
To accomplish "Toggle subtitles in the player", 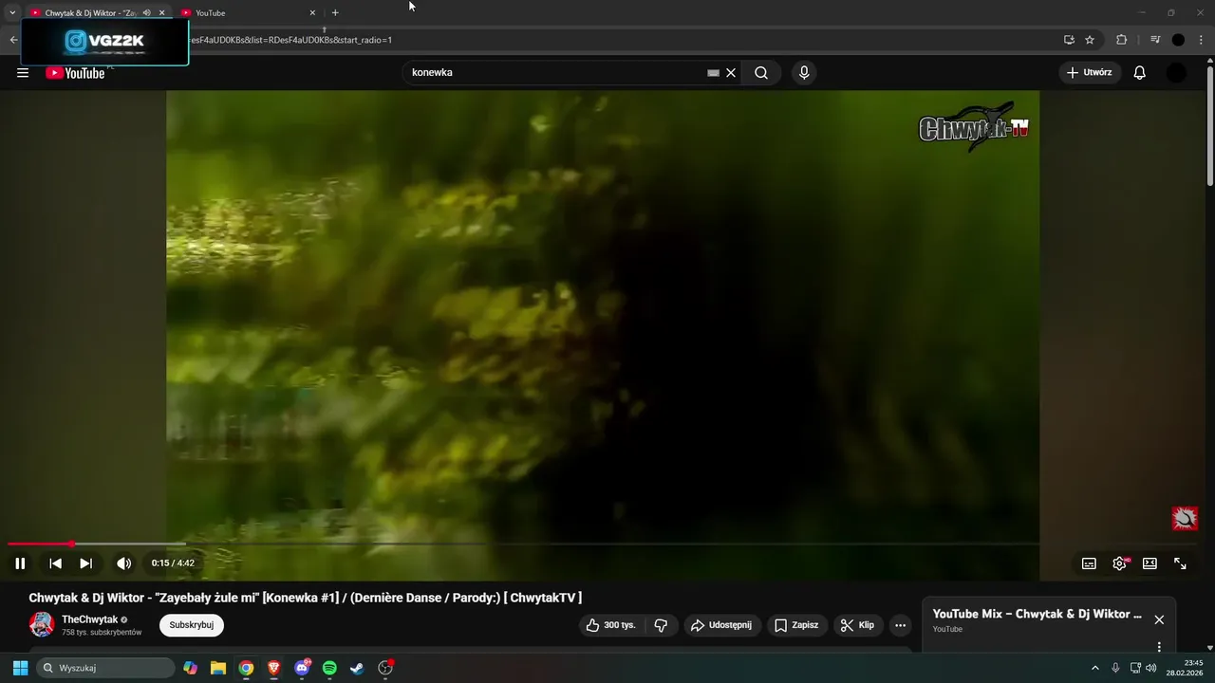I will tap(1089, 563).
